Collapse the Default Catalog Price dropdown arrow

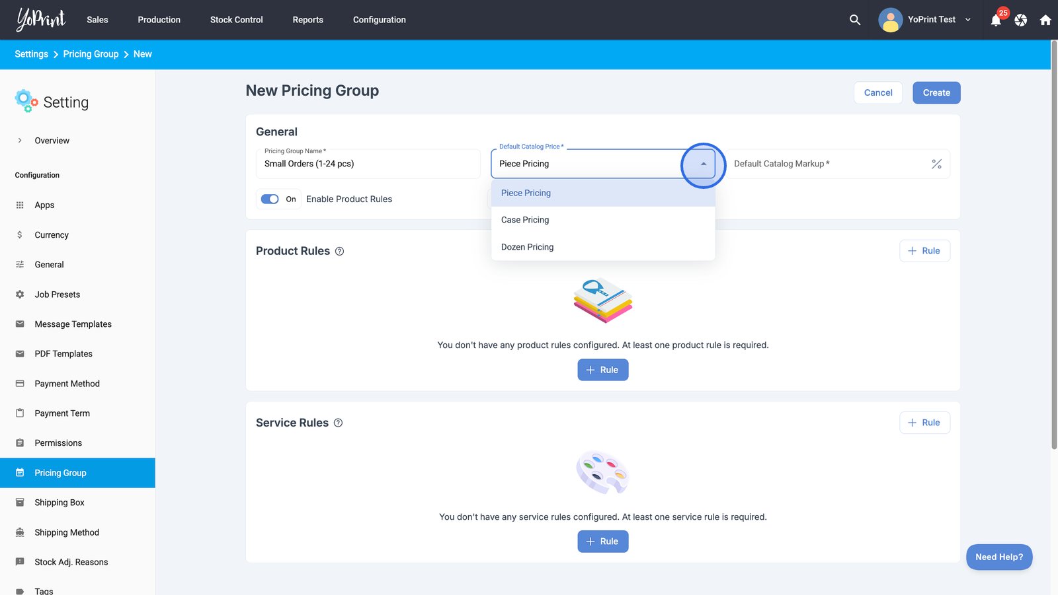tap(703, 164)
